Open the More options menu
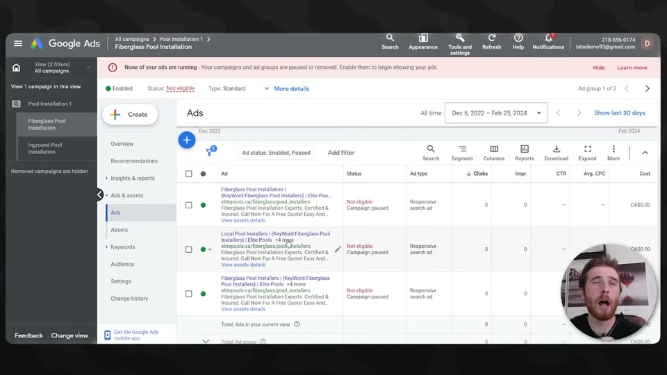This screenshot has height=375, width=667. [x=614, y=153]
